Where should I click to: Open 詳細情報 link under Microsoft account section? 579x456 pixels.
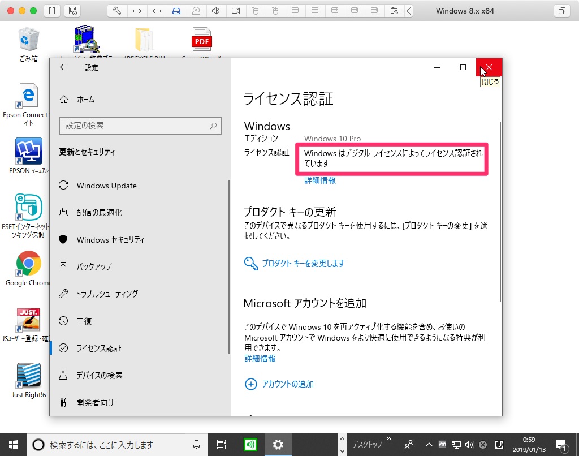point(260,359)
